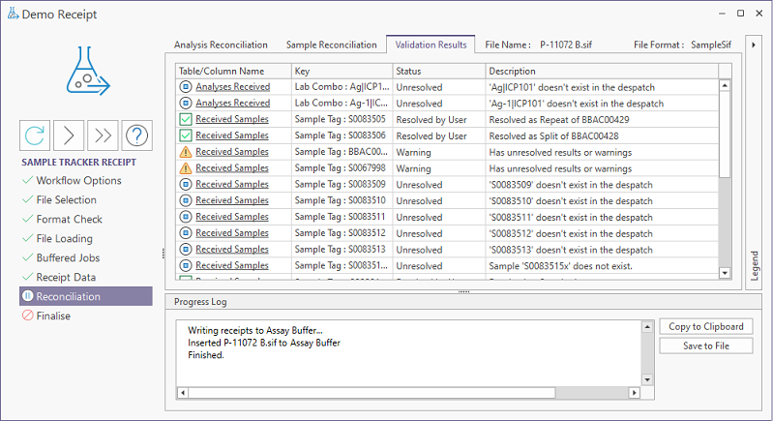Click the warning icon for Sample Tag S0067998
This screenshot has height=421, width=773.
[186, 168]
